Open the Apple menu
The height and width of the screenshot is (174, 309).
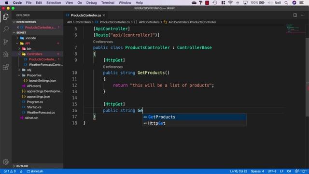[6, 2]
